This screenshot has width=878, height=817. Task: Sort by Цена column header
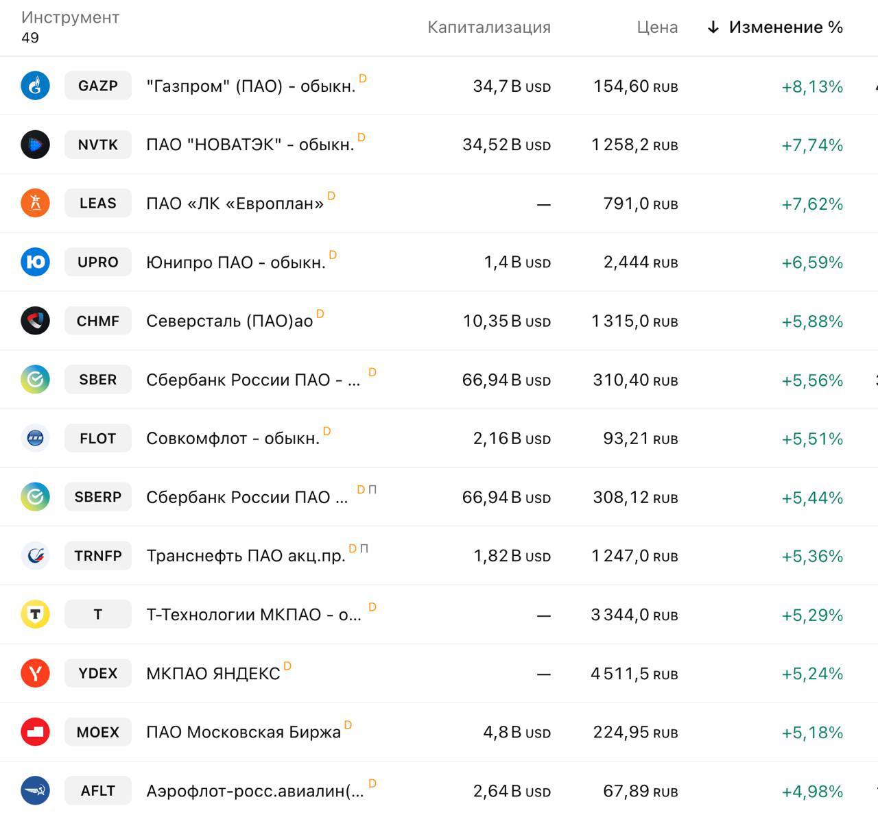point(656,27)
